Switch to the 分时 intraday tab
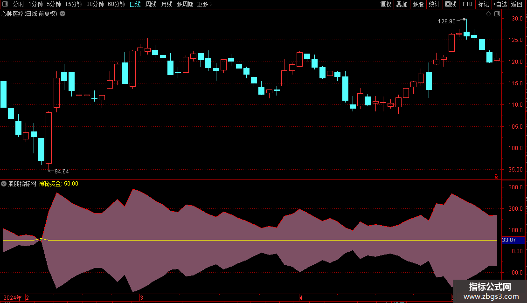 coord(19,4)
